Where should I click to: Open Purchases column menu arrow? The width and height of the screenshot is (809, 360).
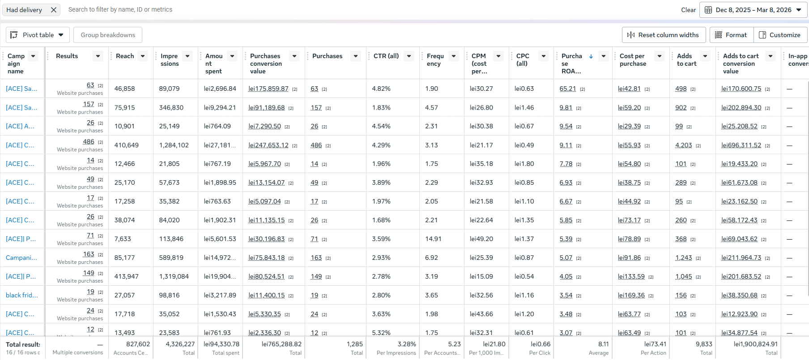(x=356, y=56)
